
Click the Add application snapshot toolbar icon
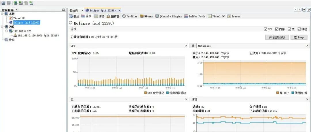click(31, 3)
